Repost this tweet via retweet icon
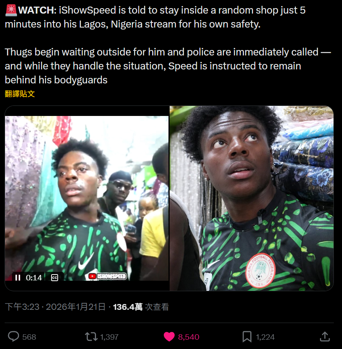The image size is (342, 349). (91, 337)
